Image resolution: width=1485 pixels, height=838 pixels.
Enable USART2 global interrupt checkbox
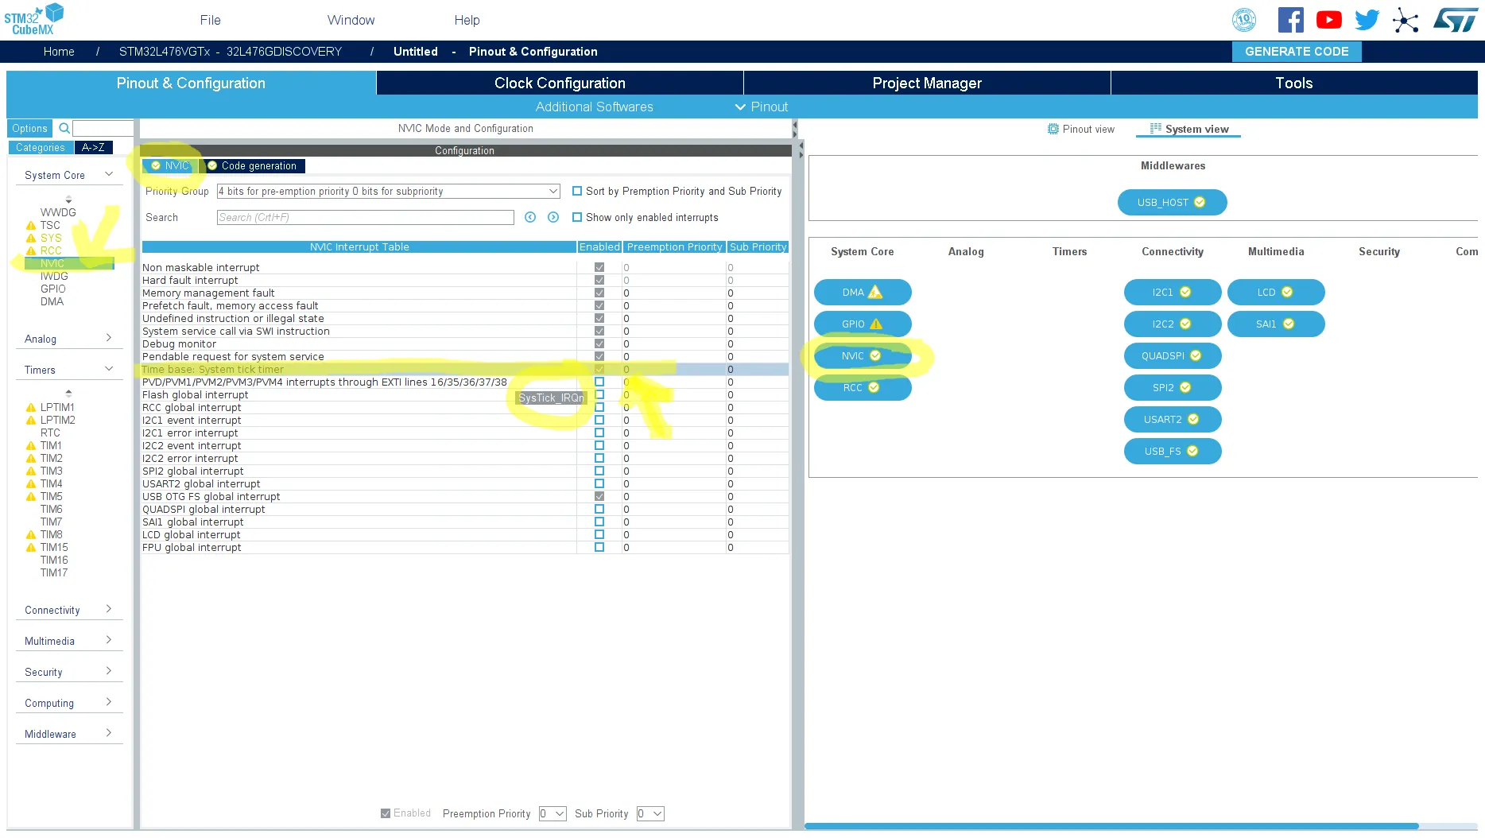pos(599,483)
